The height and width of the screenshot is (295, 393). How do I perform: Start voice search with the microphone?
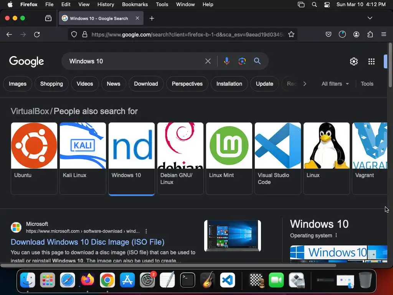tap(226, 61)
